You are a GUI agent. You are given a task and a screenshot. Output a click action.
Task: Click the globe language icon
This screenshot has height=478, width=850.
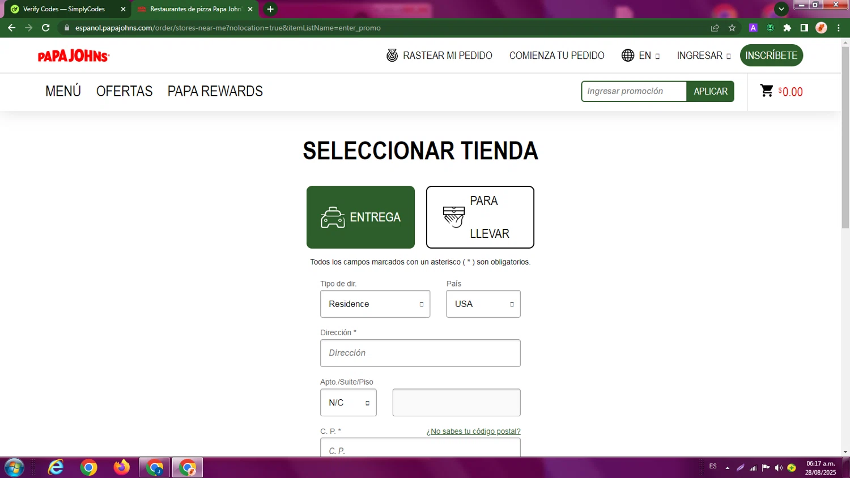click(x=628, y=55)
